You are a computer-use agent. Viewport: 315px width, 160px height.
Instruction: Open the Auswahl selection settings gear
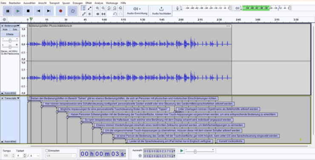click(140, 156)
